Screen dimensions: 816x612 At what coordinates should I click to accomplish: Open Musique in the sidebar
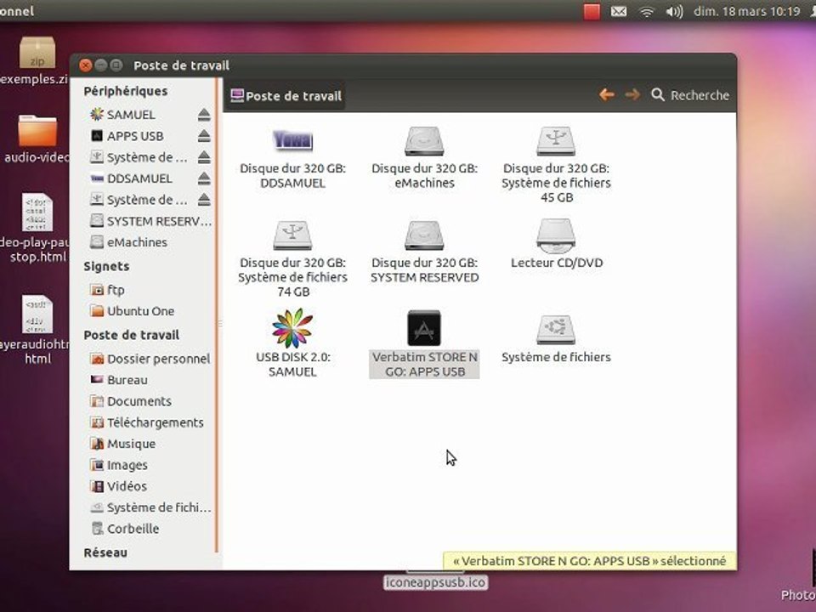pyautogui.click(x=122, y=444)
